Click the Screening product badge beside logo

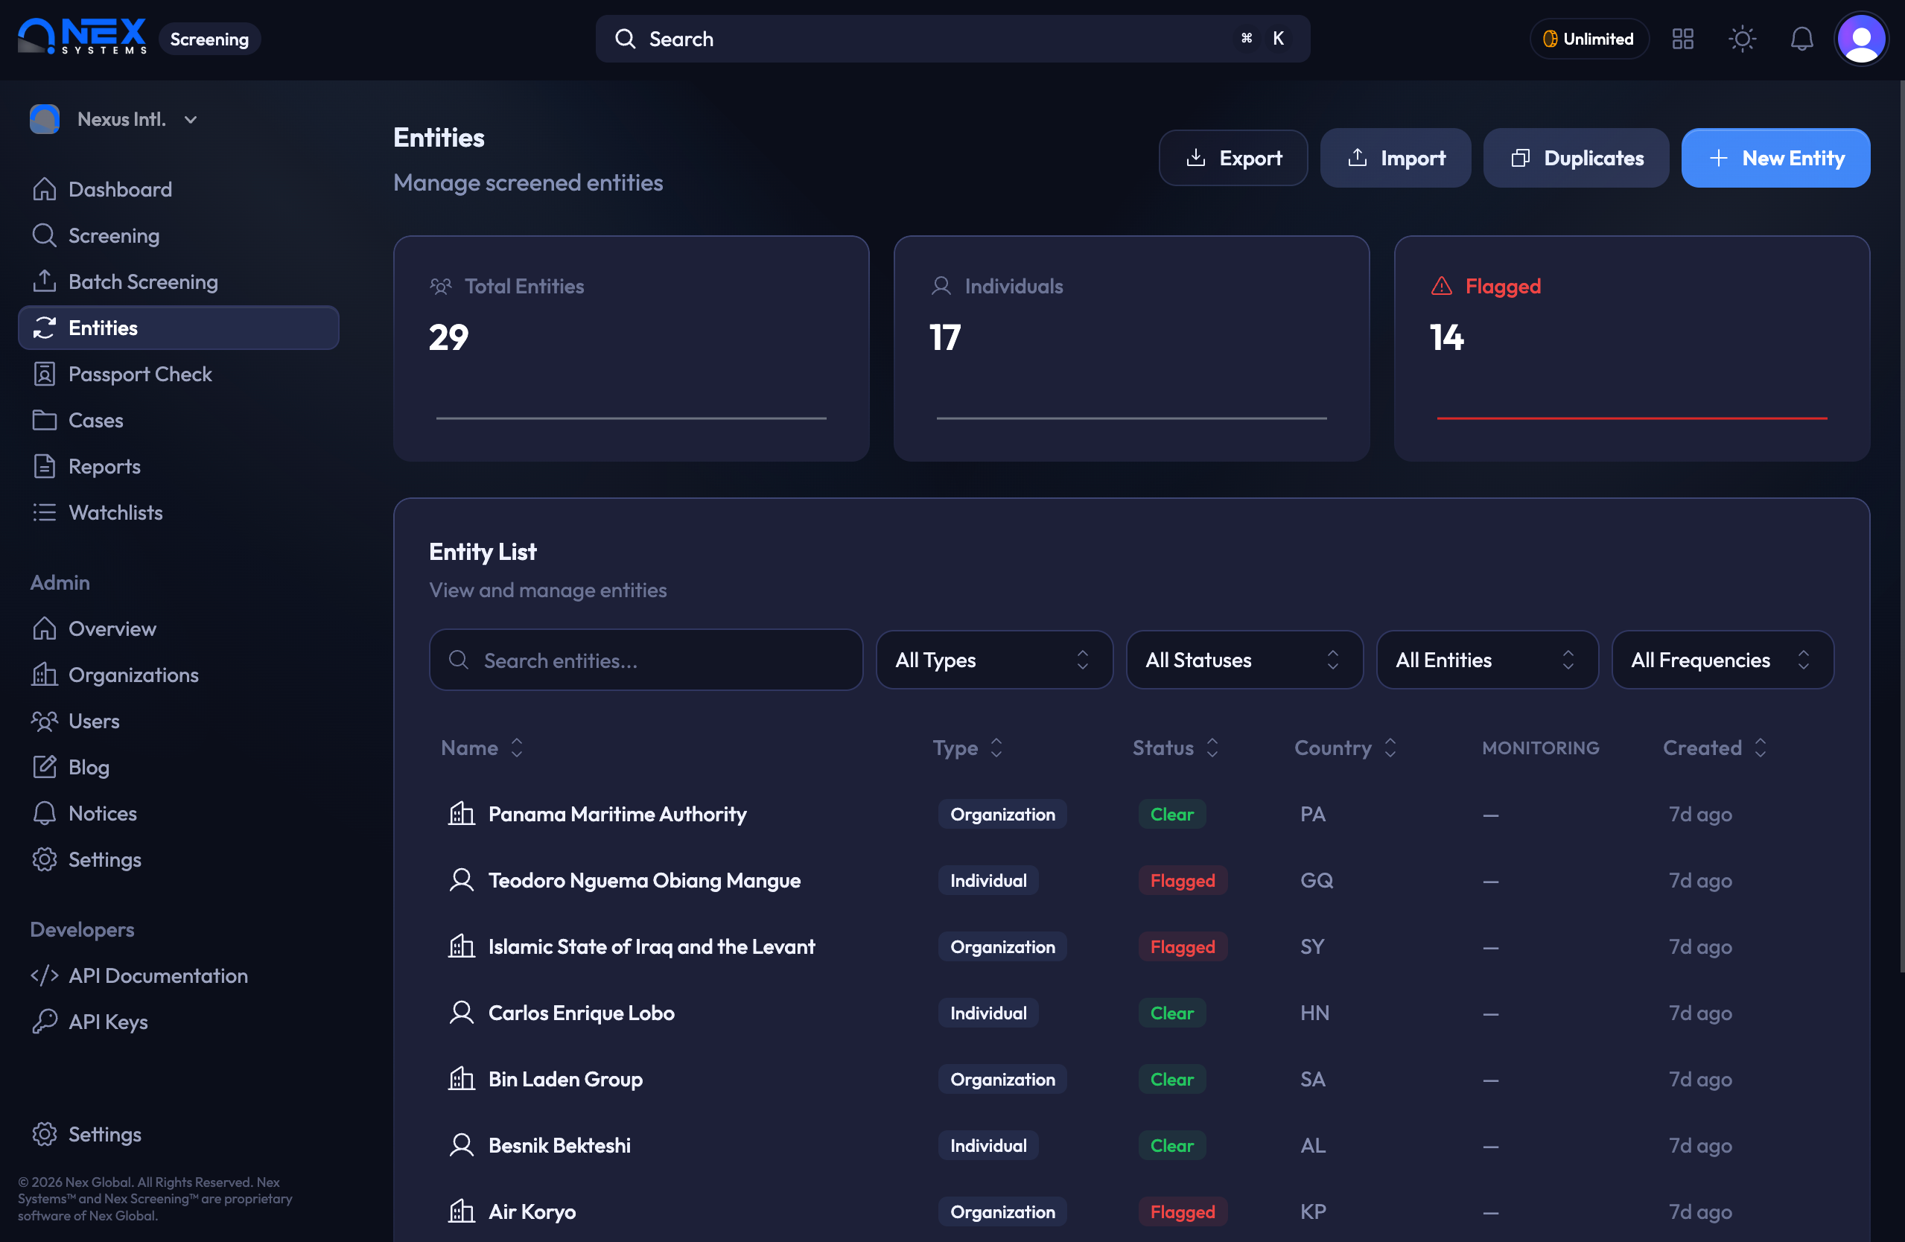point(209,39)
